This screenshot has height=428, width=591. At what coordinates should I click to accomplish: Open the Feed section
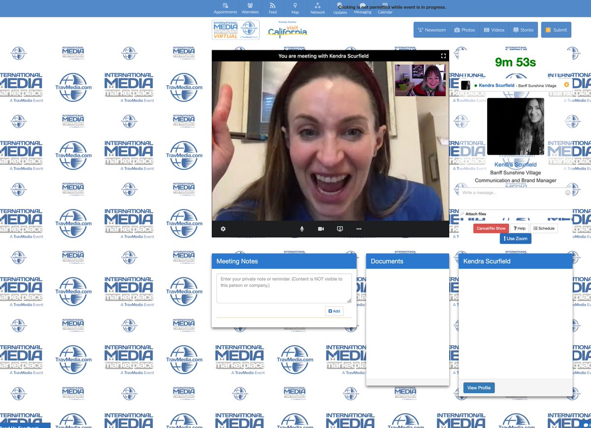[272, 8]
